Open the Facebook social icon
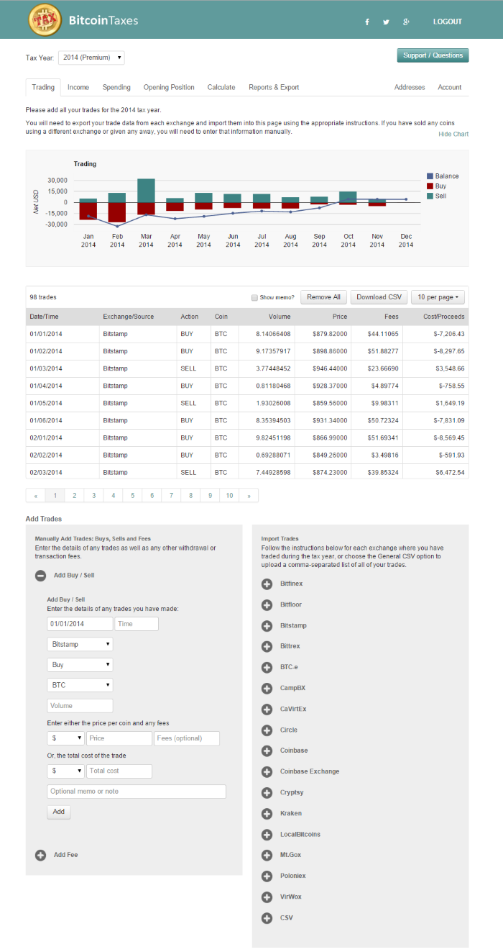Screen dimensions: 503x952 [367, 22]
